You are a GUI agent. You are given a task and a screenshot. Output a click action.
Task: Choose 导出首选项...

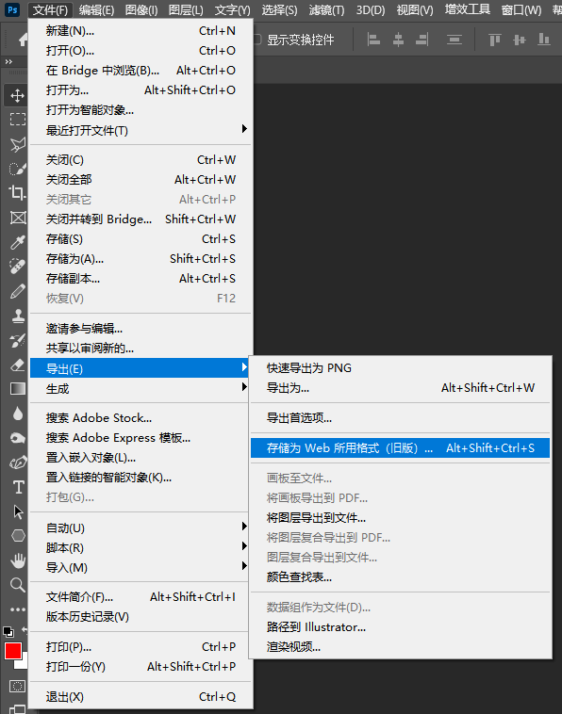click(400, 417)
